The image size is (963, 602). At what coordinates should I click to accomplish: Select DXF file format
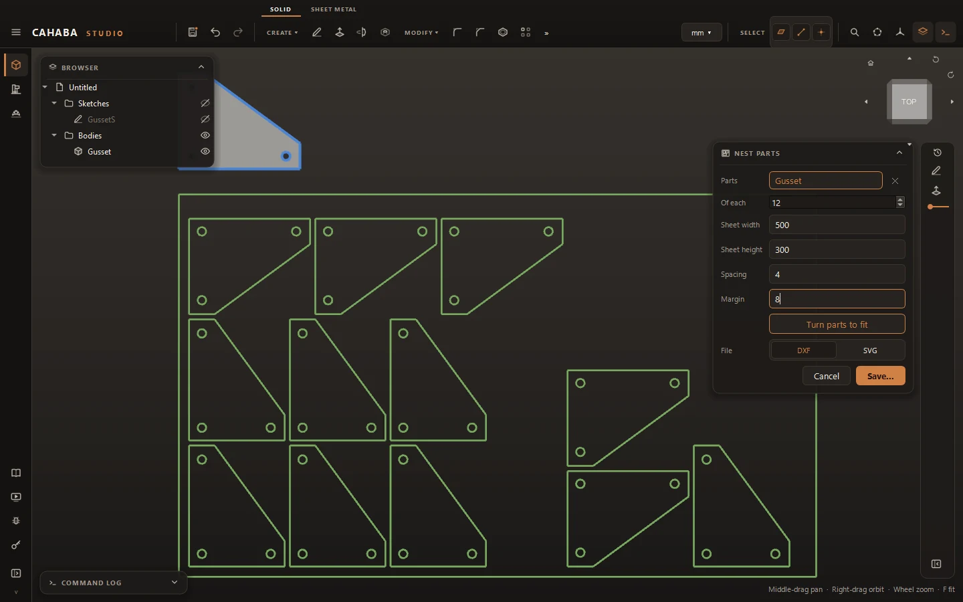coord(804,350)
